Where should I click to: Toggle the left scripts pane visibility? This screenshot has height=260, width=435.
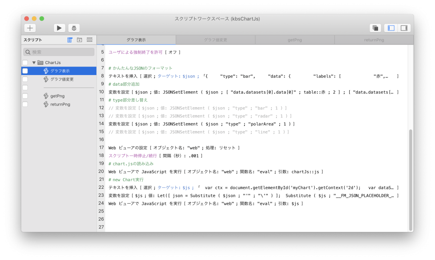(x=391, y=28)
